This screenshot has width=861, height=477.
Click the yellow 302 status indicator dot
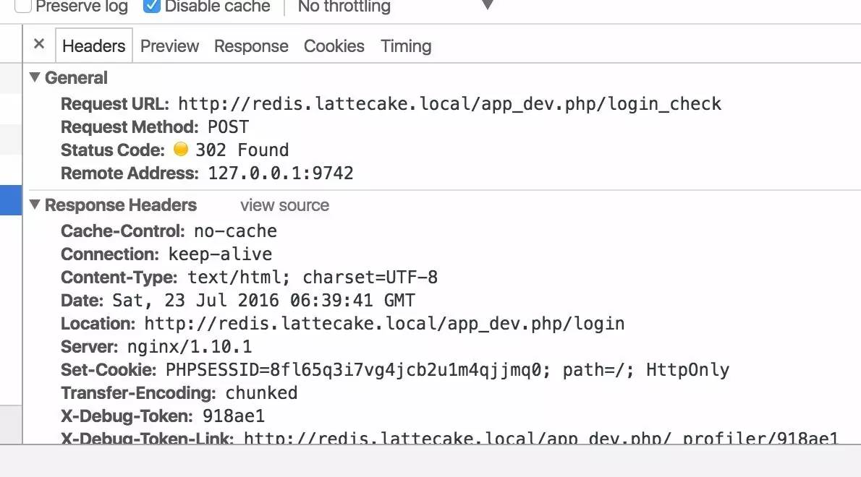pos(181,149)
